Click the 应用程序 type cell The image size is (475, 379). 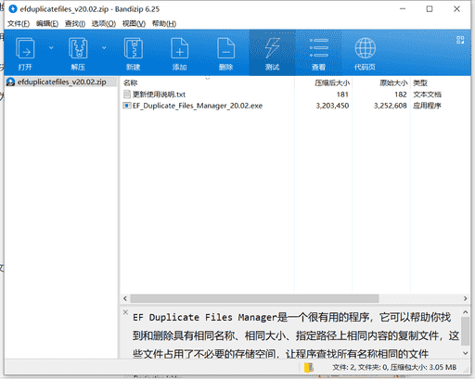(x=427, y=106)
